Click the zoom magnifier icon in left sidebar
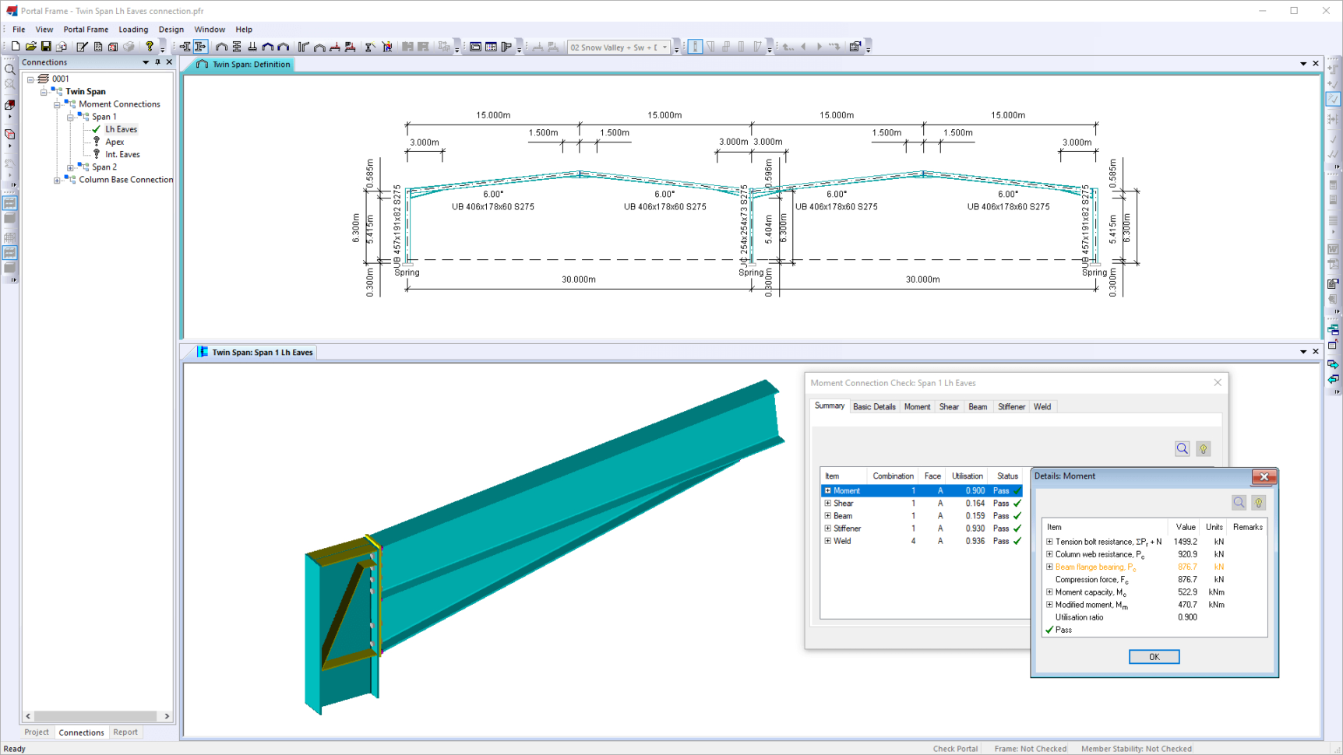 click(10, 70)
